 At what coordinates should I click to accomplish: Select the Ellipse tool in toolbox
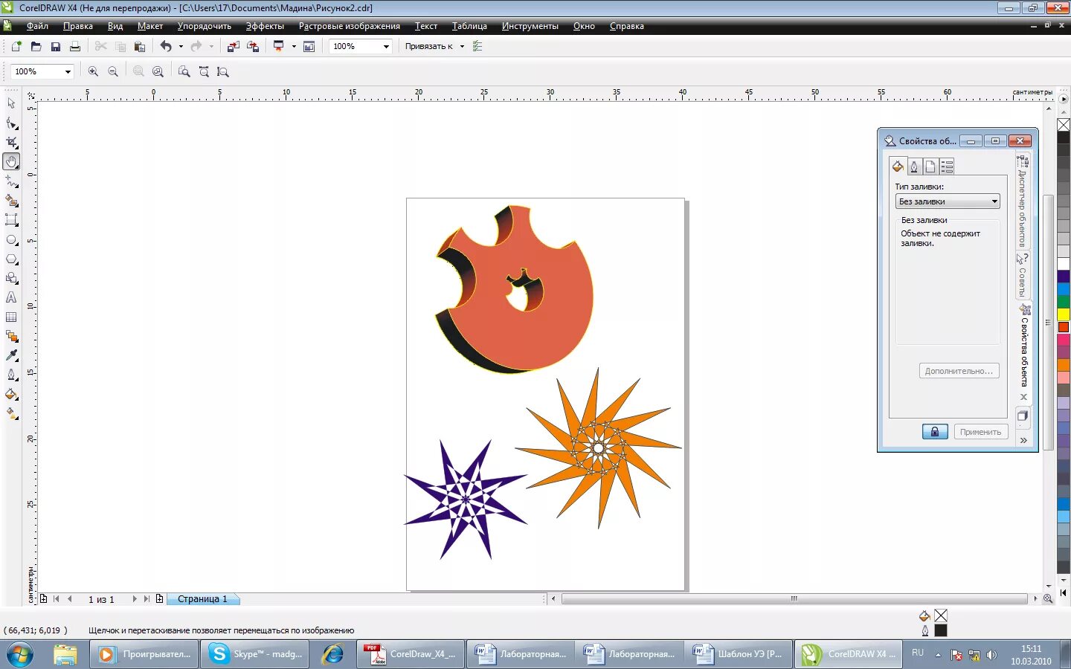(11, 240)
